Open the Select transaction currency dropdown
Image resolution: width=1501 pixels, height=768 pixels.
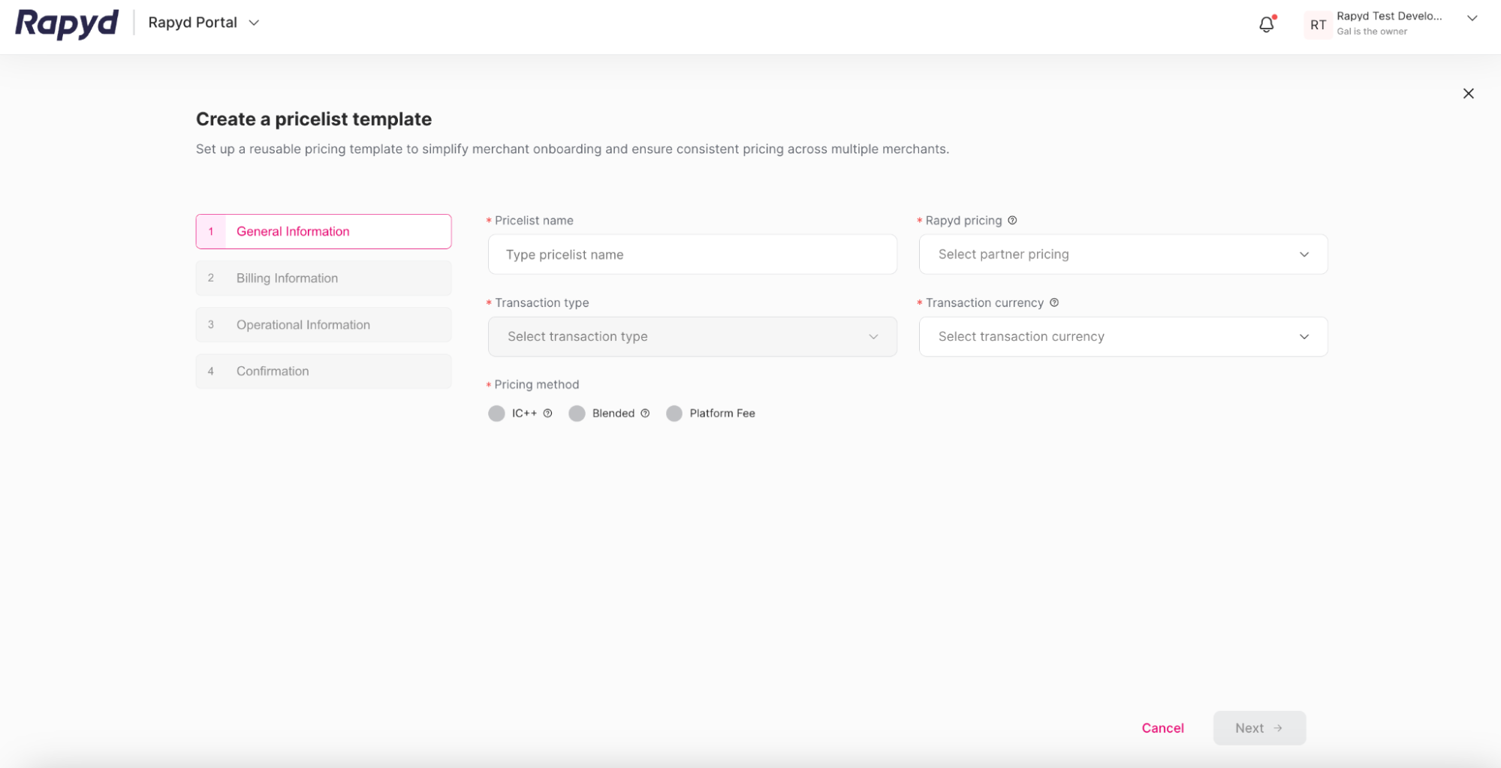(x=1123, y=336)
